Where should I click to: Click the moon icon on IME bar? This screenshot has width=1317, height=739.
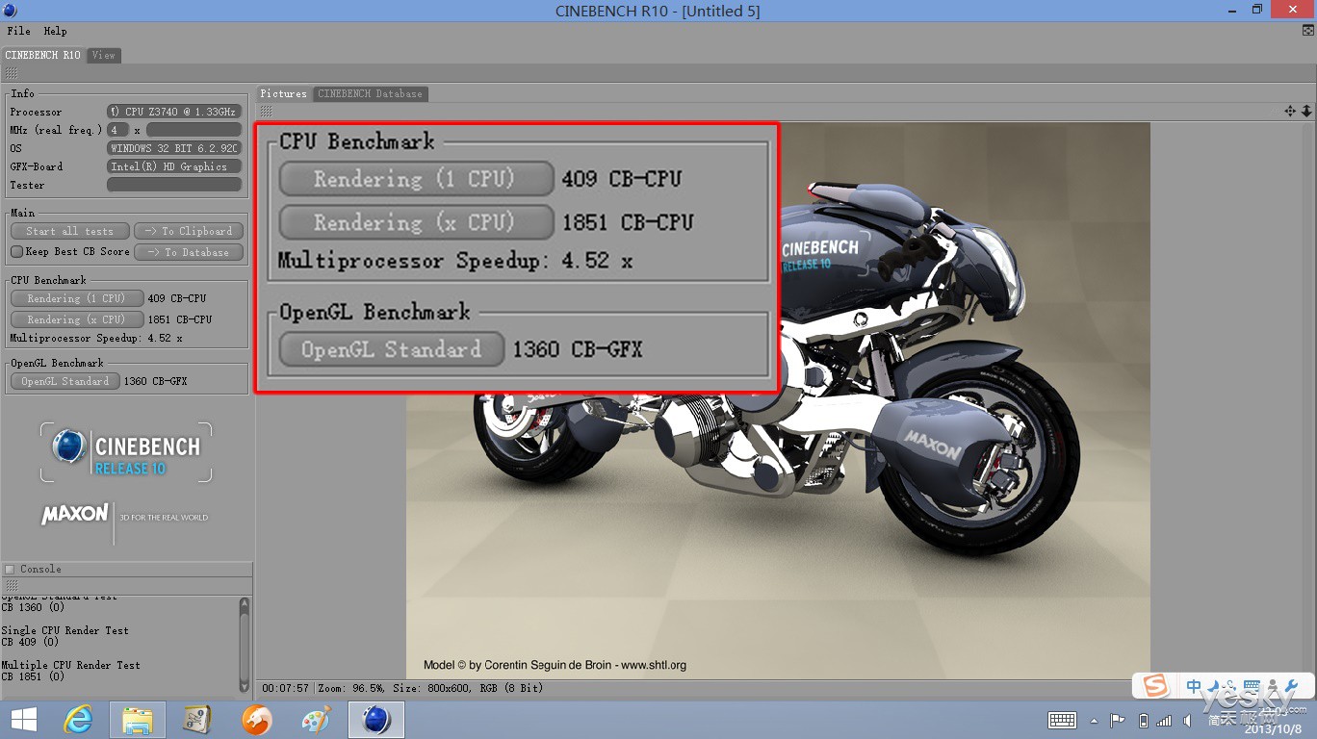pos(1213,686)
